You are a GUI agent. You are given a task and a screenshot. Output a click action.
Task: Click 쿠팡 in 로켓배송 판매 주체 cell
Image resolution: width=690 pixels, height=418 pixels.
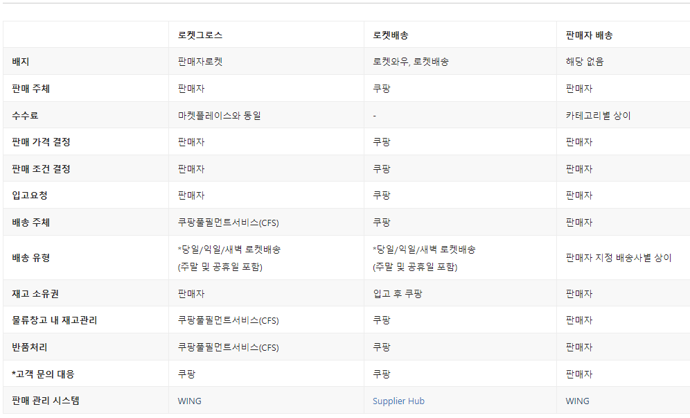coord(382,89)
